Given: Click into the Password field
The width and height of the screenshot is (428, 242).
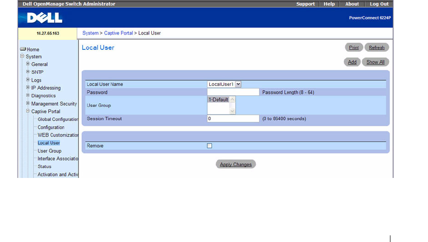Looking at the screenshot, I should pyautogui.click(x=233, y=92).
